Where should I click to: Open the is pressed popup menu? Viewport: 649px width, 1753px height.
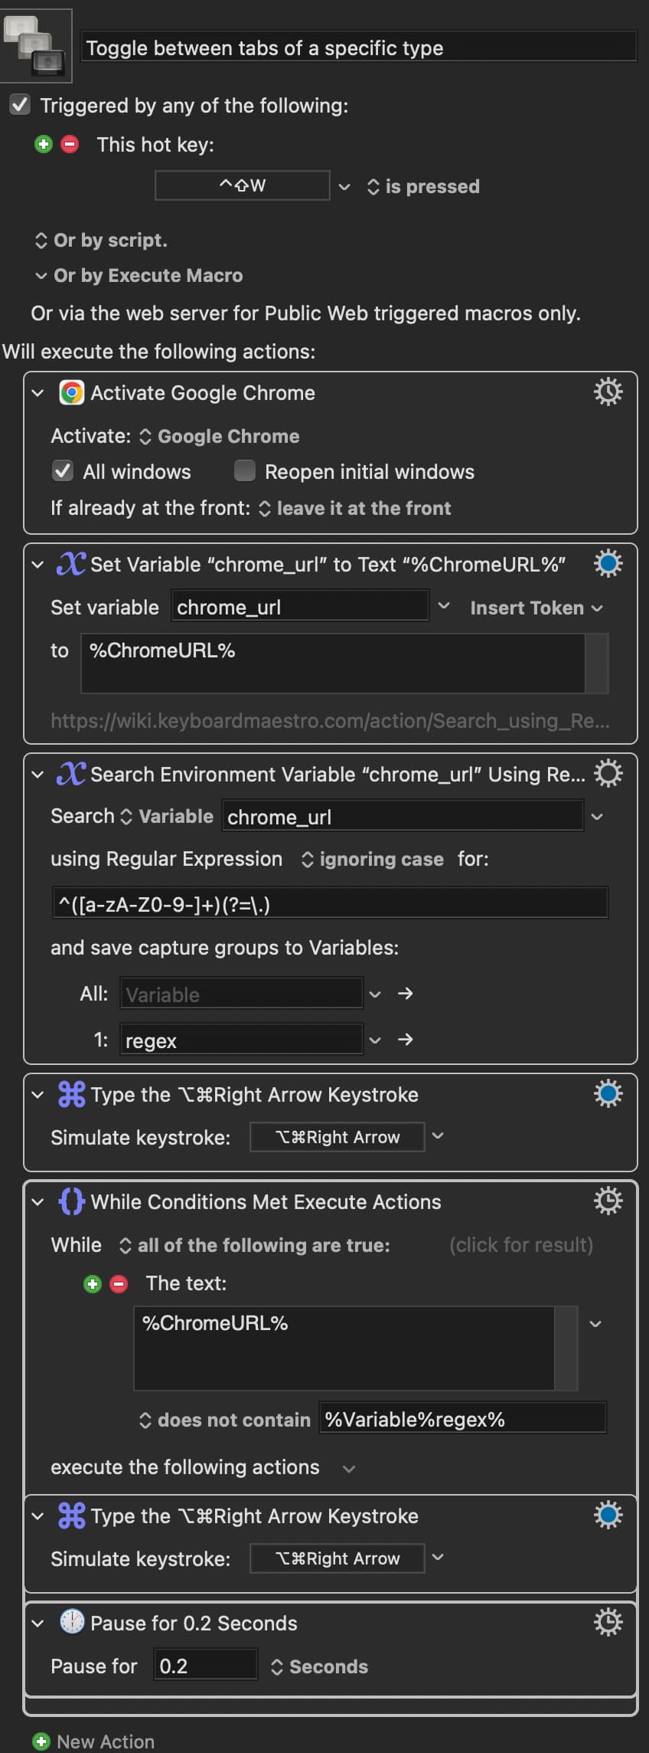423,187
